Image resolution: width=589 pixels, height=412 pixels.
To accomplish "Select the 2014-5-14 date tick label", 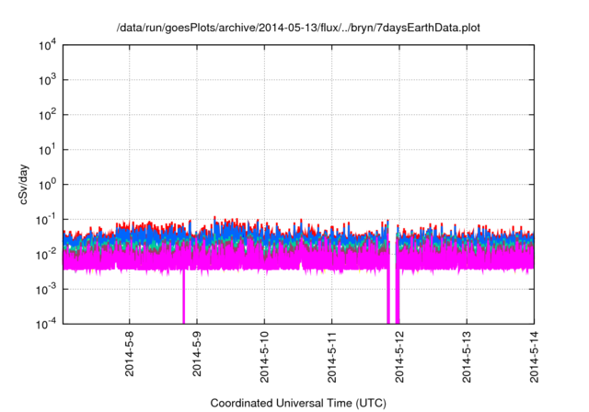I will pyautogui.click(x=534, y=357).
